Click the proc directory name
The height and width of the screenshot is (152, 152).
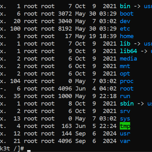point(127,81)
